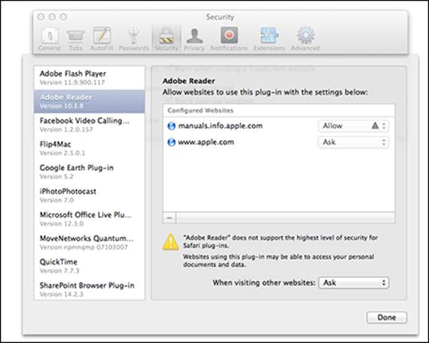
Task: Select Adobe Reader plug-in in list
Action: tap(89, 101)
